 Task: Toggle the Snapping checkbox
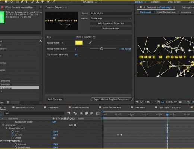[x=82, y=2]
